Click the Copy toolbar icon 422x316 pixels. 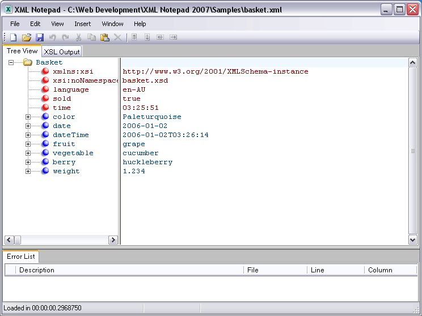[x=91, y=37]
